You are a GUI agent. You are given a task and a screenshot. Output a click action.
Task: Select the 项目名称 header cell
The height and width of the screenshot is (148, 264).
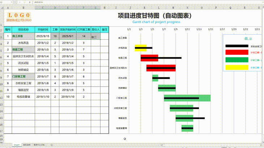click(x=24, y=30)
